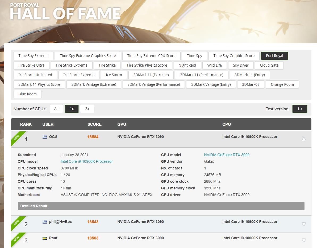Switch to Fire Strike Ultra leaderboard

(x=31, y=65)
